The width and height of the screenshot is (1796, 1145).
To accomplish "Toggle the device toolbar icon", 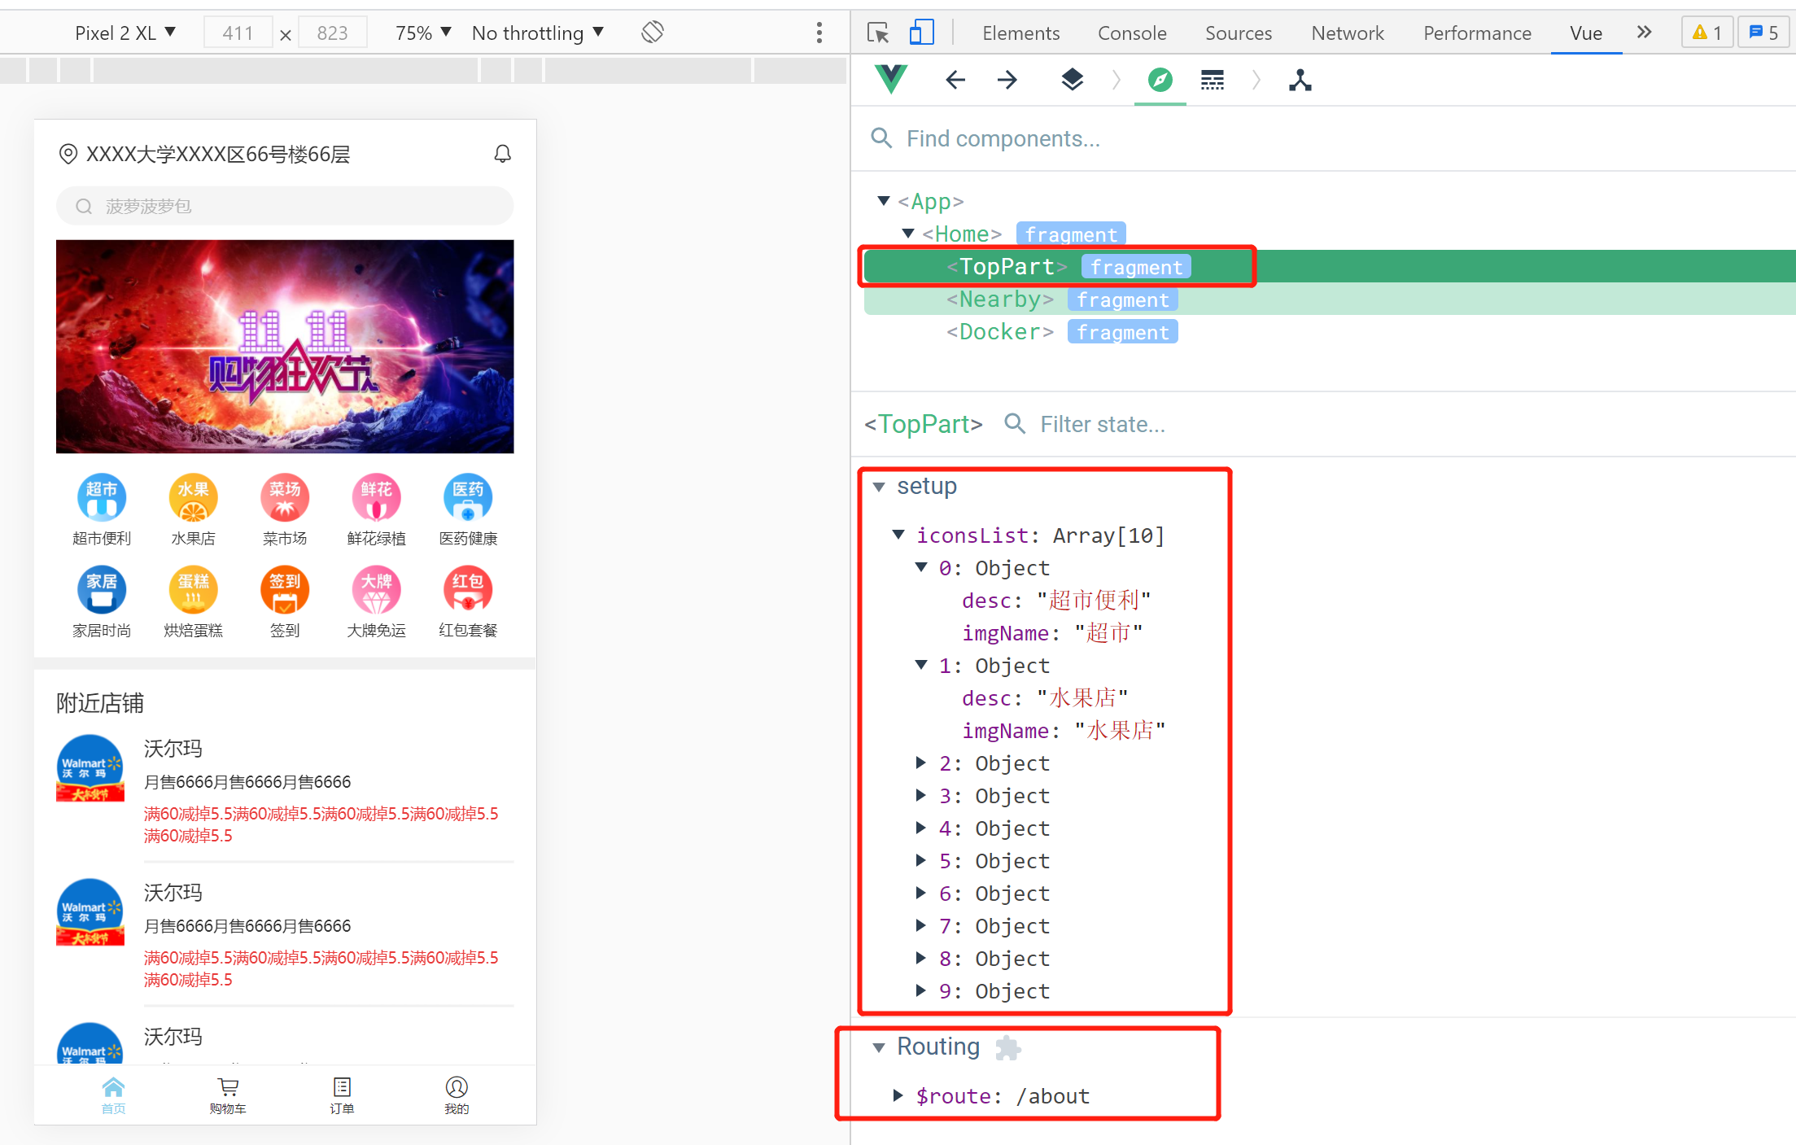I will pos(920,33).
